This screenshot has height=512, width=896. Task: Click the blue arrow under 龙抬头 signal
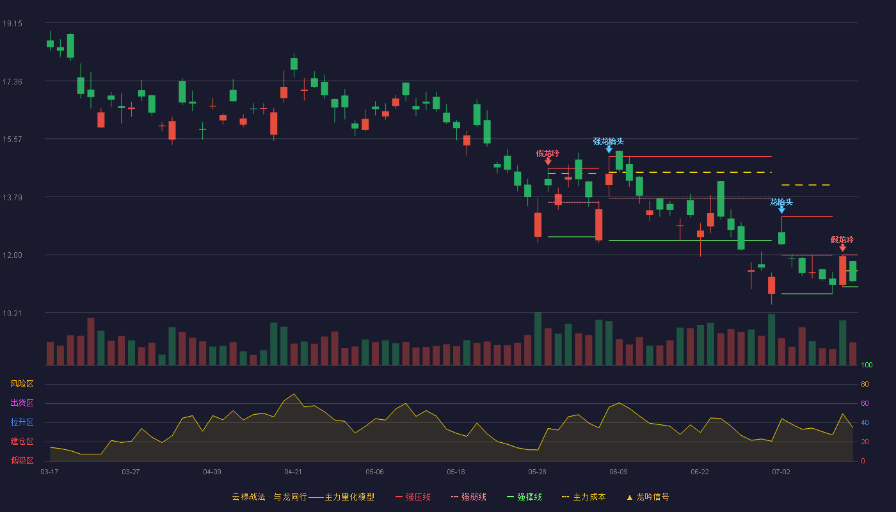[781, 210]
